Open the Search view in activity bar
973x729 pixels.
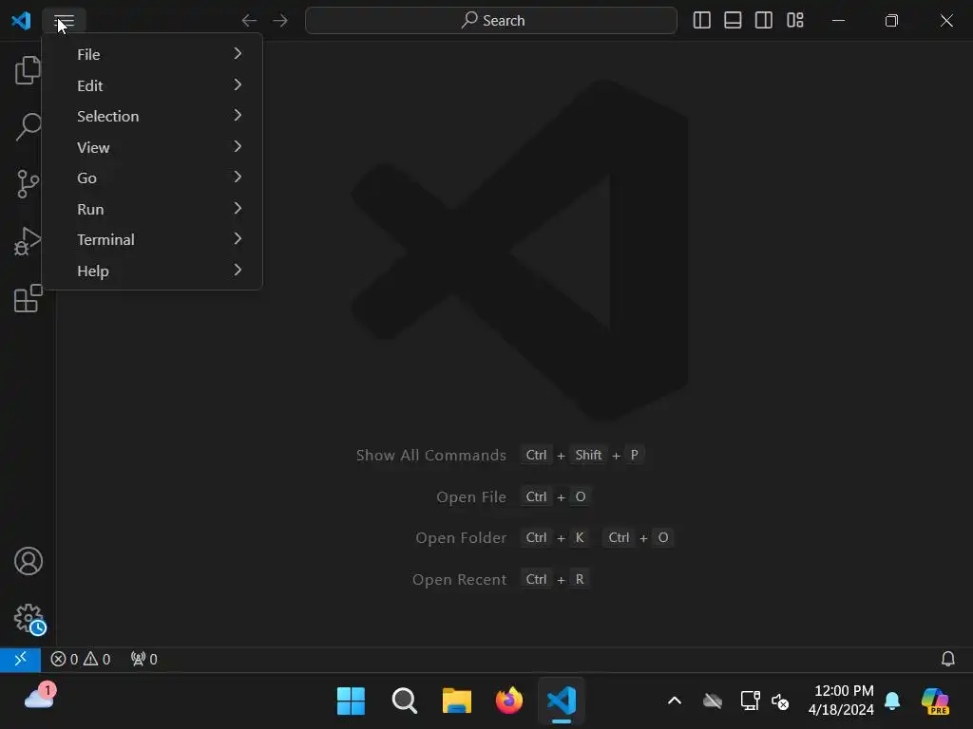[x=28, y=126]
